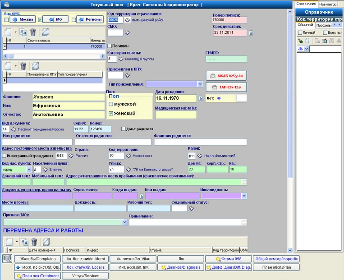
Task: Click the trash icon in the policy list toolbar
Action: click(x=32, y=32)
